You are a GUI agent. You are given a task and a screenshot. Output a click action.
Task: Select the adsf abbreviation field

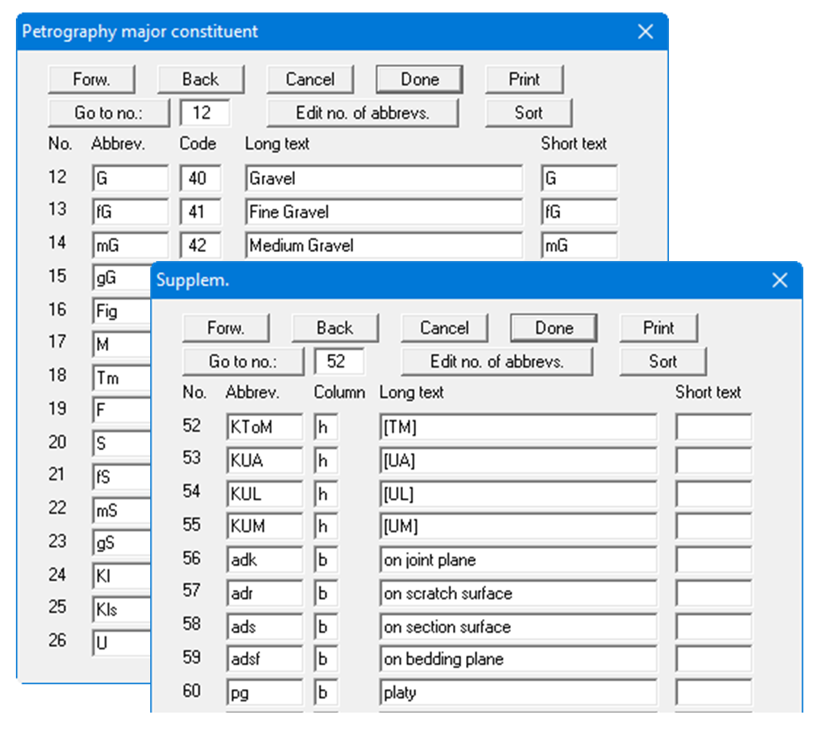tap(264, 659)
